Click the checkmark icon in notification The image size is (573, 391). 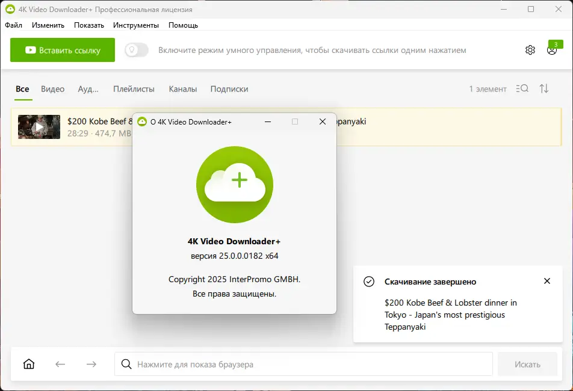click(x=369, y=282)
